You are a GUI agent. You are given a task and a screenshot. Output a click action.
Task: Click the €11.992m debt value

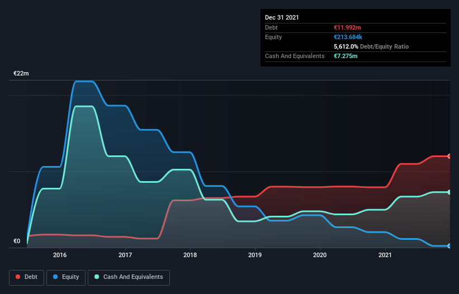point(347,27)
